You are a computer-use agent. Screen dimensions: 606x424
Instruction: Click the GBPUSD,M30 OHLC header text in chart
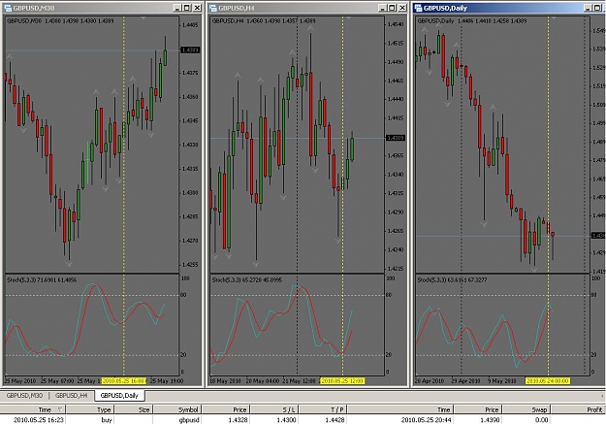click(x=60, y=21)
